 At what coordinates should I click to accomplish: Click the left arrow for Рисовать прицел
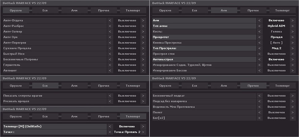point(110,101)
